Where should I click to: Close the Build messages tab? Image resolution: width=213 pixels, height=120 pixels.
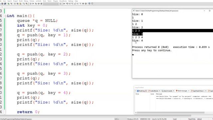[x=189, y=91]
